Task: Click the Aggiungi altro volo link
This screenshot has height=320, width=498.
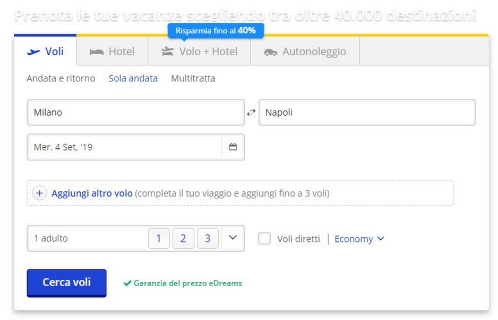Action: pos(92,193)
